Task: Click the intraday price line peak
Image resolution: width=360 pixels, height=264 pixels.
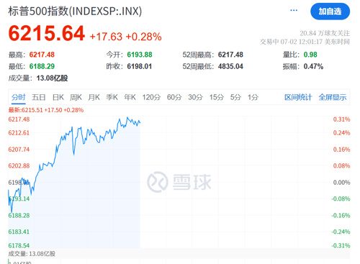Action: coord(127,117)
